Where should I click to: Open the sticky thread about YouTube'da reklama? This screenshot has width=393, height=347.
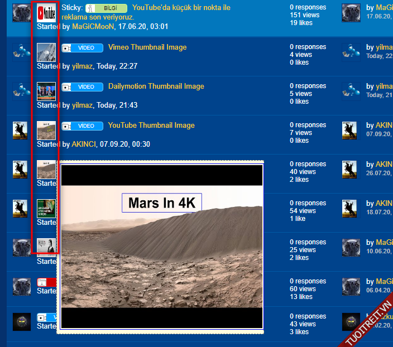(x=181, y=8)
